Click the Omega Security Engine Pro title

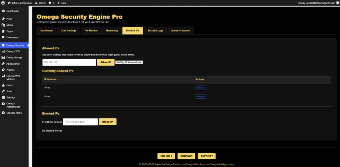[x=80, y=17]
